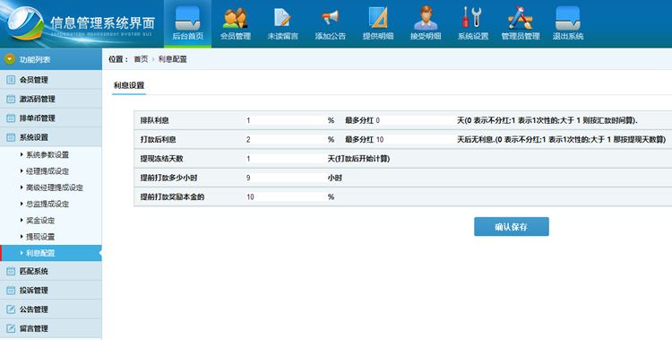
Task: Select 总监提成设定 submenu item
Action: [x=47, y=204]
